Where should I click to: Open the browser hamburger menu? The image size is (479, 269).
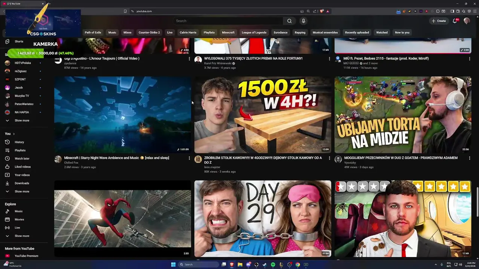coord(475,11)
